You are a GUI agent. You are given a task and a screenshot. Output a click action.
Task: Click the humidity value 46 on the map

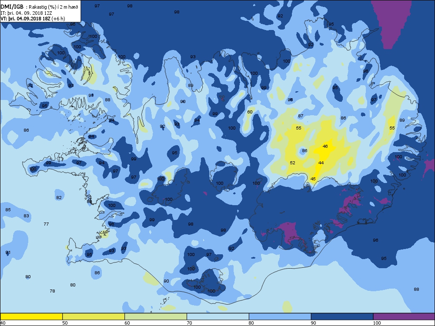pyautogui.click(x=325, y=146)
